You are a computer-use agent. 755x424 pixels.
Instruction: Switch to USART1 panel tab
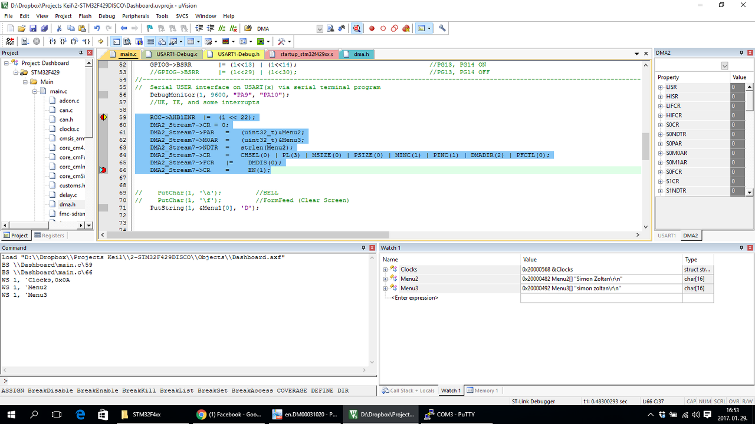click(667, 236)
